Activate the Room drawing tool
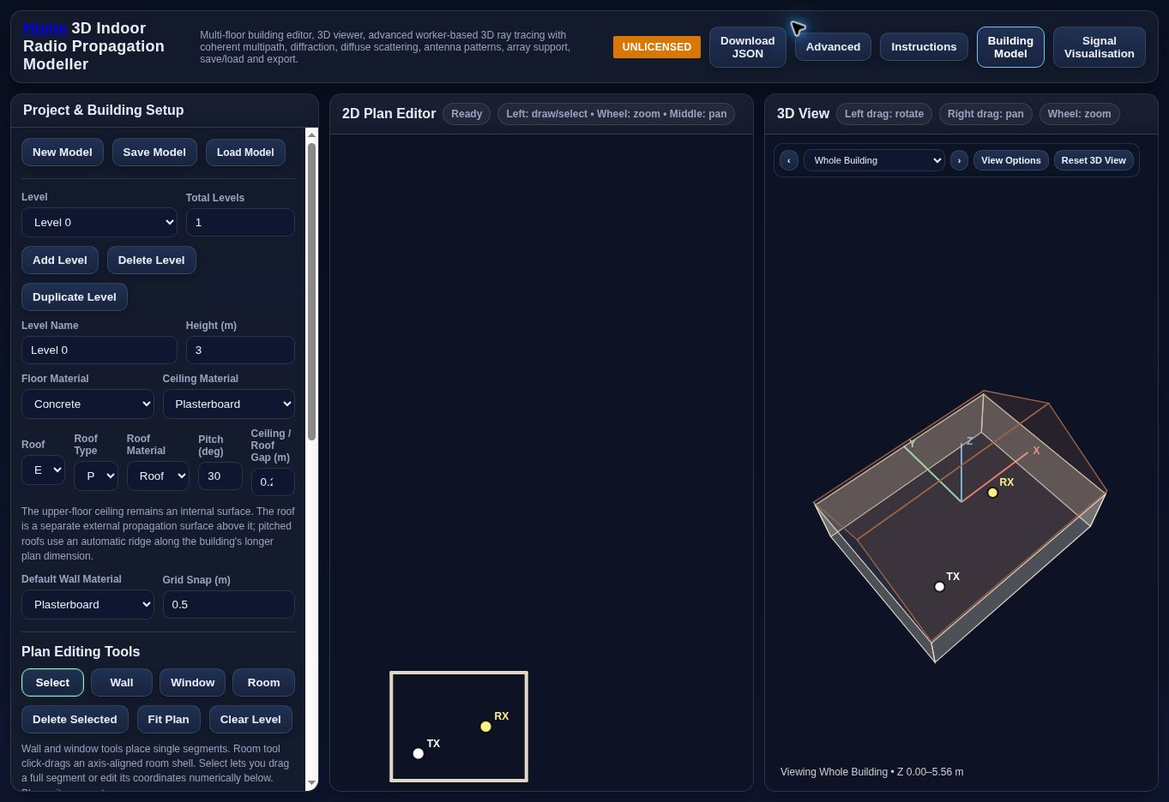 coord(263,683)
